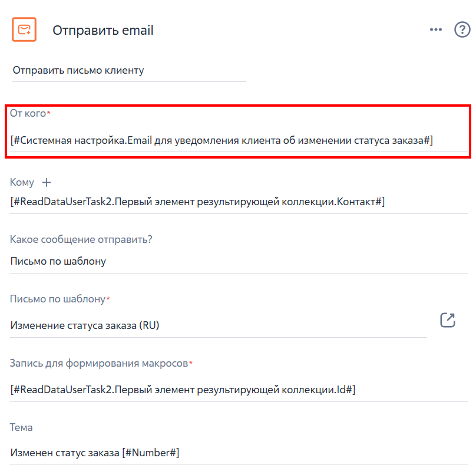Expand the 'Какое сообщение отправить?' dropdown
This screenshot has height=471, width=476.
[239, 261]
